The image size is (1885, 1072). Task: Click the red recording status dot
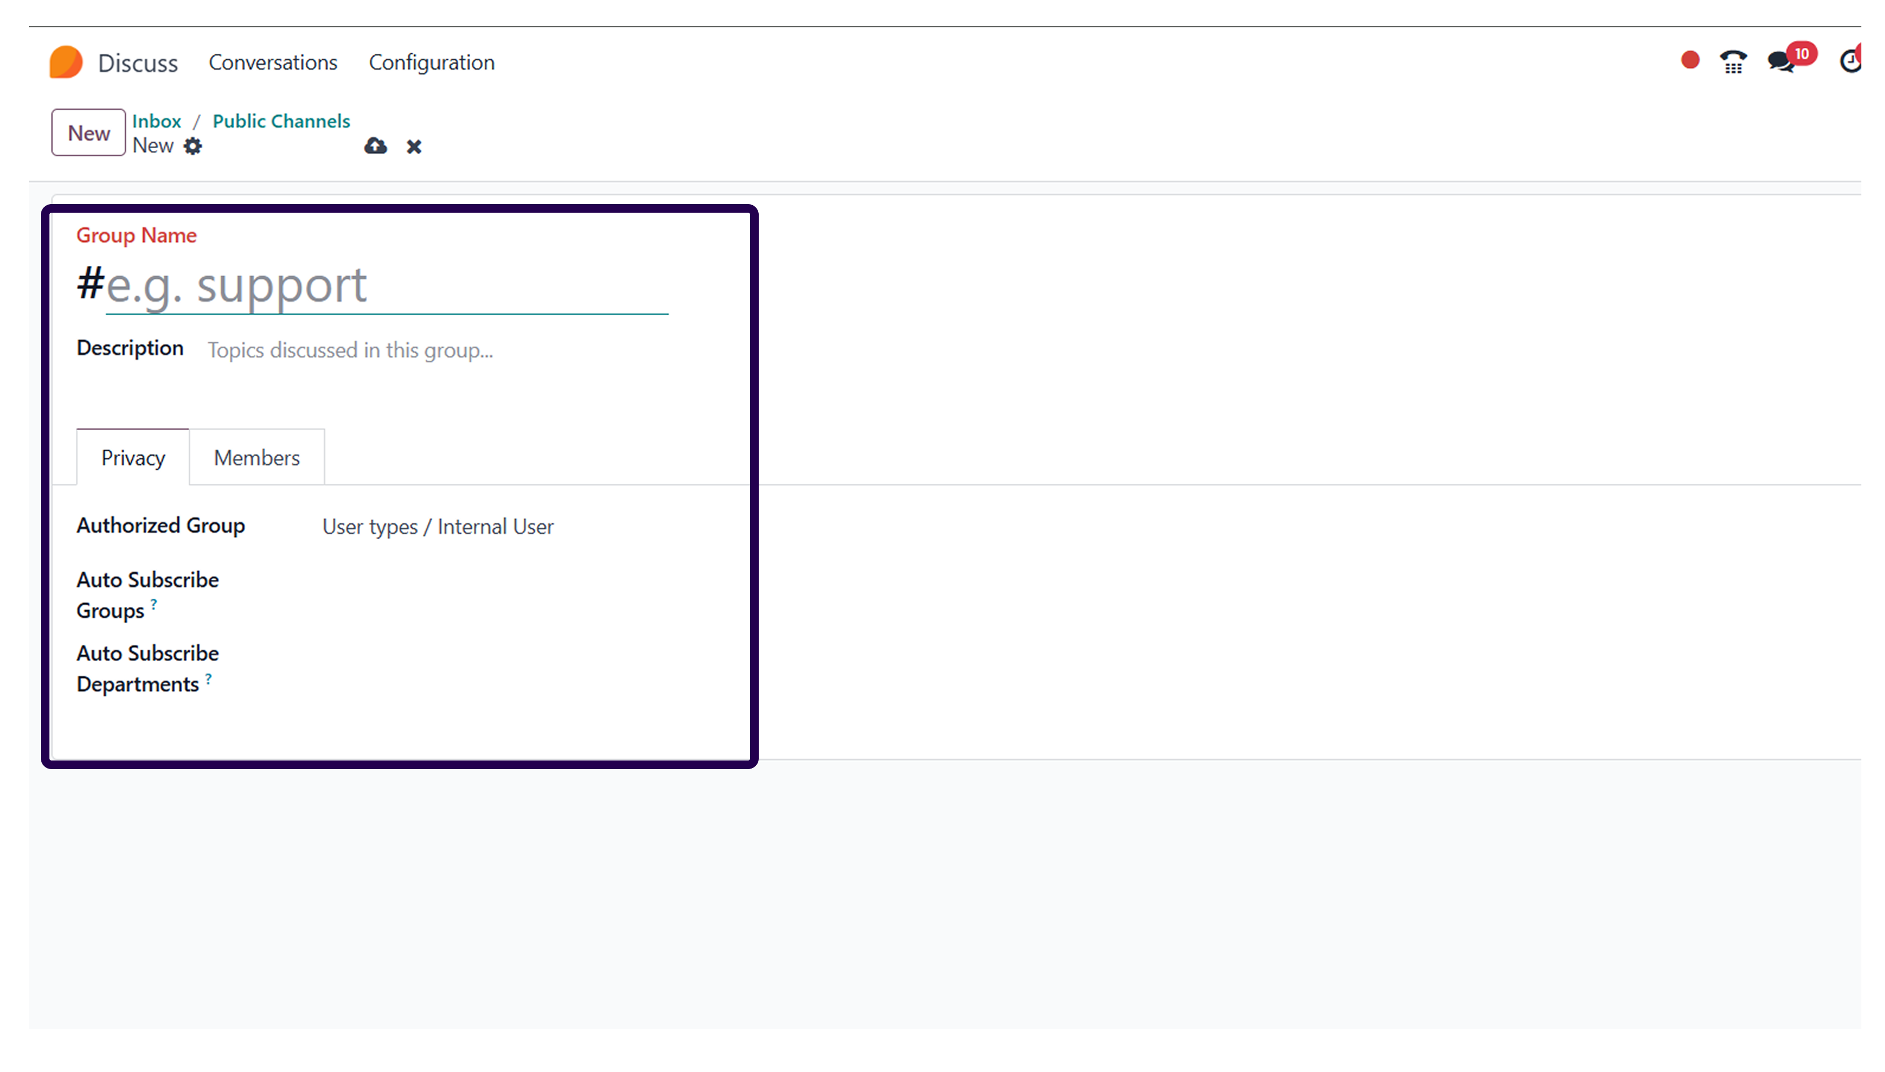[1690, 60]
